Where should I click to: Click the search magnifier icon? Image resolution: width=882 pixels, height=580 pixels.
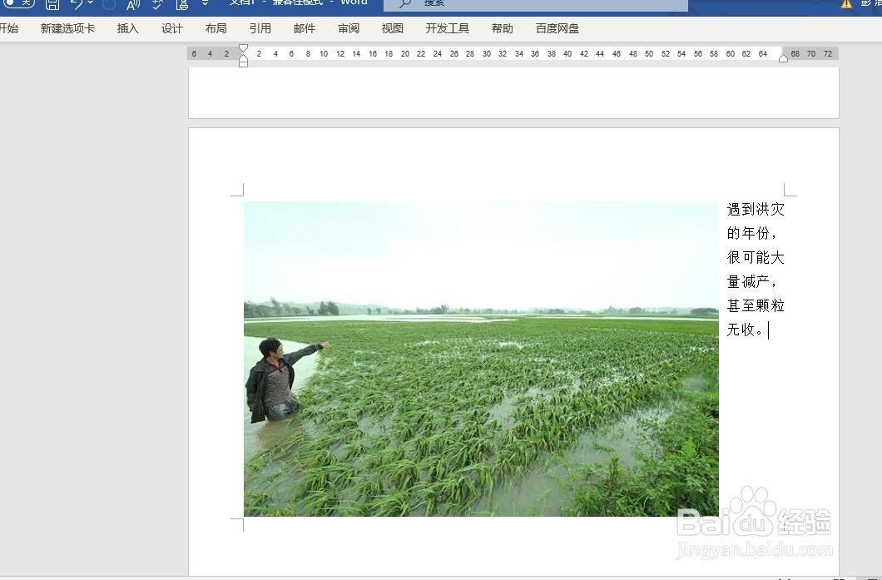(405, 4)
